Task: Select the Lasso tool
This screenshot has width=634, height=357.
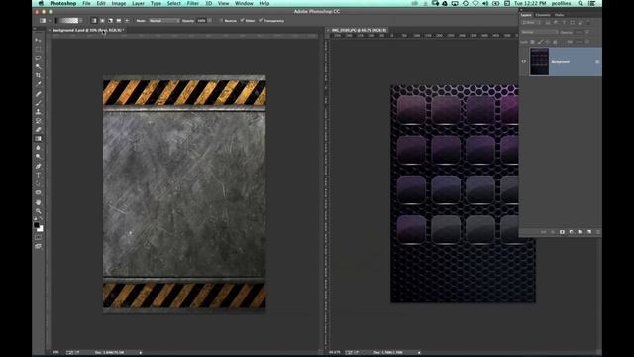Action: coord(38,58)
